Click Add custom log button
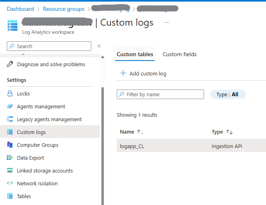The width and height of the screenshot is (266, 205). point(143,73)
